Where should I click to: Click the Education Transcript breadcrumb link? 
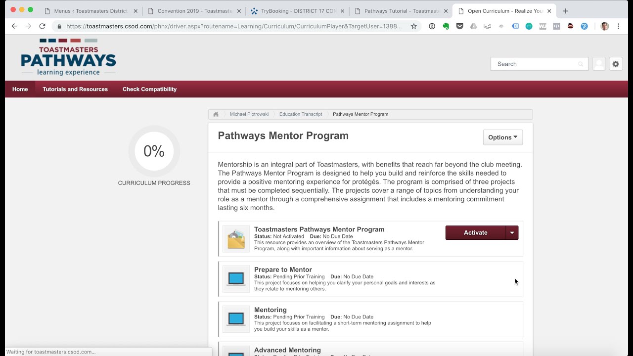click(x=301, y=114)
